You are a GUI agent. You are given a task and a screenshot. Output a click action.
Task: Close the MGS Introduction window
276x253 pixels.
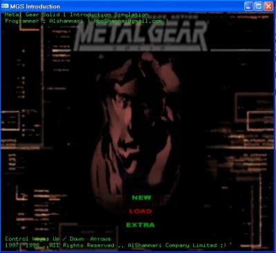point(268,6)
